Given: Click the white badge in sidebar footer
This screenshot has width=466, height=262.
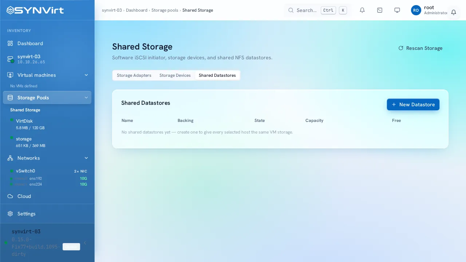Looking at the screenshot, I should (71, 247).
